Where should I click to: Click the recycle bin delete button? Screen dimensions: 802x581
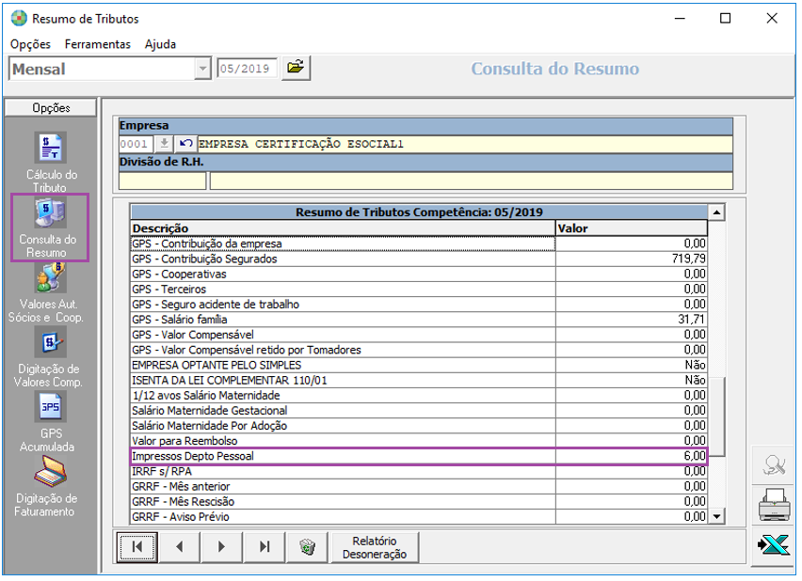pyautogui.click(x=308, y=547)
